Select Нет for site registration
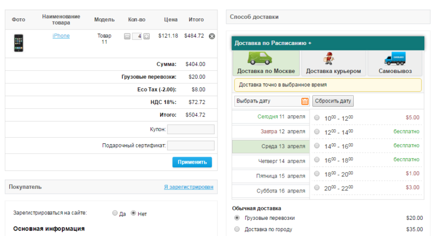Viewport: 434px width, 236px height. pos(134,213)
